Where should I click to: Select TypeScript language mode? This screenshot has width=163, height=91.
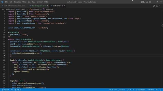[140, 90]
